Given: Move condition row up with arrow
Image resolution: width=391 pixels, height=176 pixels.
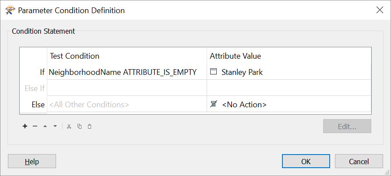Looking at the screenshot, I should pyautogui.click(x=45, y=127).
